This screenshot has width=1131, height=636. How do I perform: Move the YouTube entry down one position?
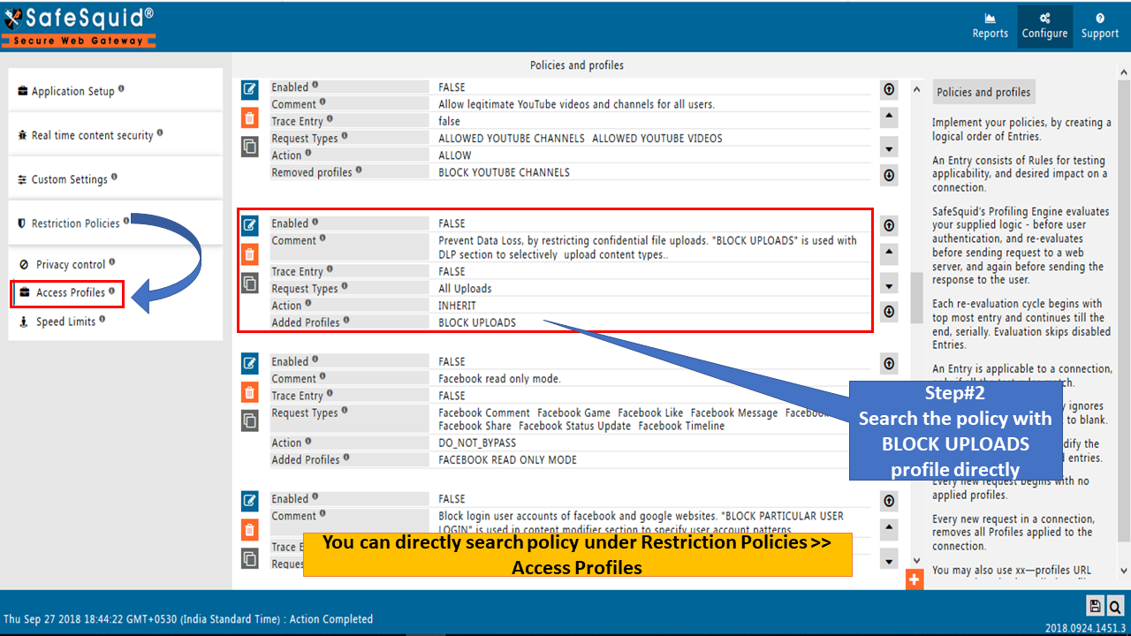click(x=889, y=147)
